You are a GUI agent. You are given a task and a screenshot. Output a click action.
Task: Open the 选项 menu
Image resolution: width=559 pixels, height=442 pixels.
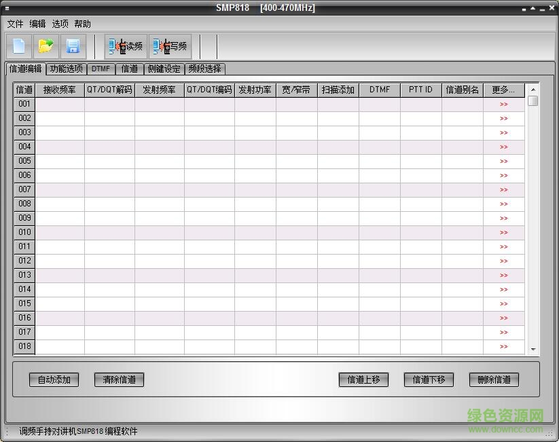tap(58, 24)
